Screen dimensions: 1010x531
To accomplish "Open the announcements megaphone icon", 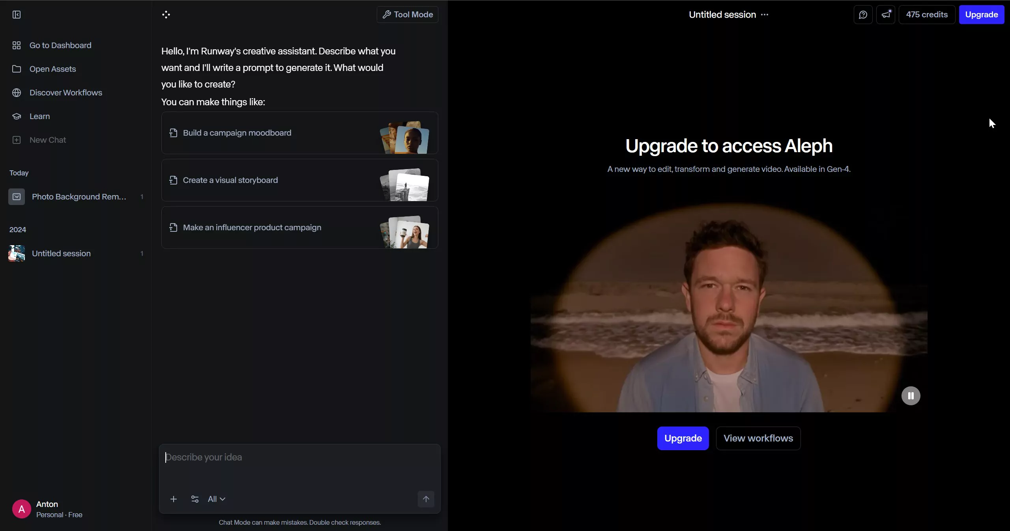I will (886, 15).
